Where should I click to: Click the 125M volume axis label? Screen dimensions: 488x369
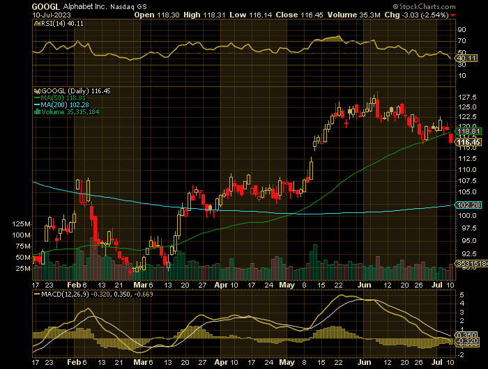pyautogui.click(x=21, y=224)
